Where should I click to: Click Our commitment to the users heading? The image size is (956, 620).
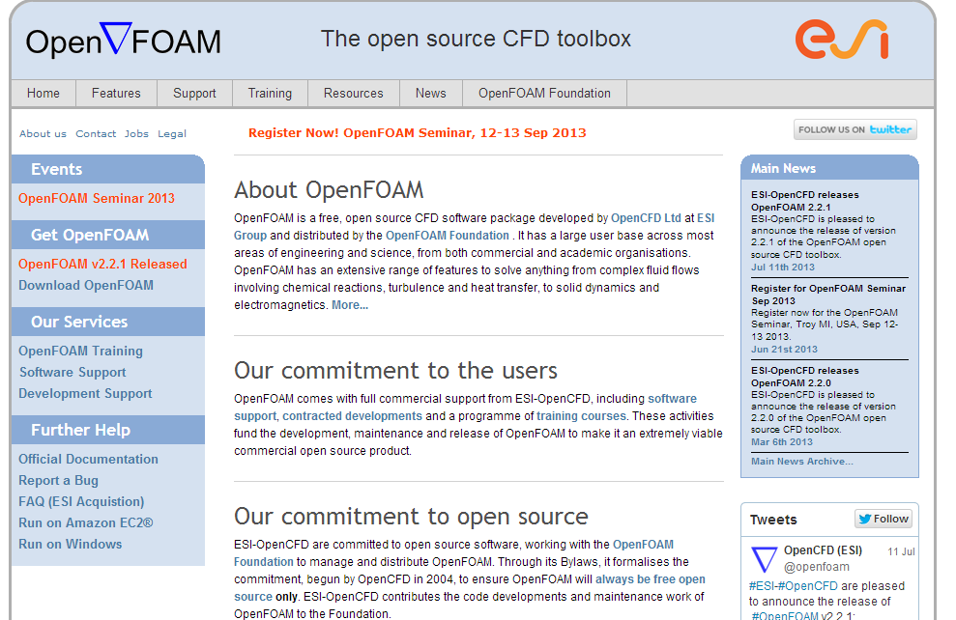pyautogui.click(x=395, y=370)
